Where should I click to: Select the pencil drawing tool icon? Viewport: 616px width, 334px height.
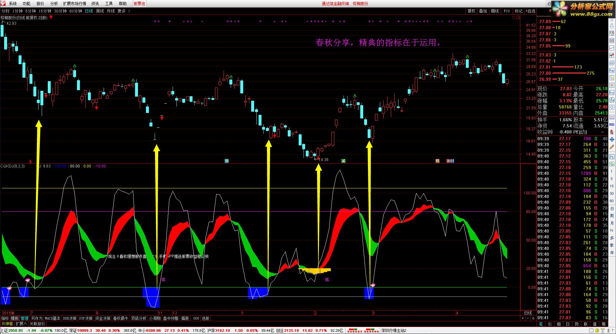(612, 146)
